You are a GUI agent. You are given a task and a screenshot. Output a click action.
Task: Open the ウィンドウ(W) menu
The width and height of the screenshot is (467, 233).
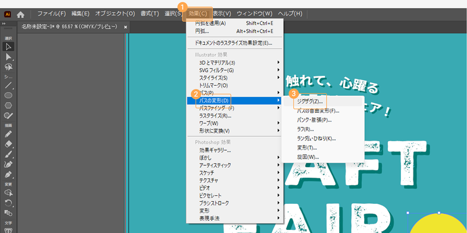coord(255,14)
